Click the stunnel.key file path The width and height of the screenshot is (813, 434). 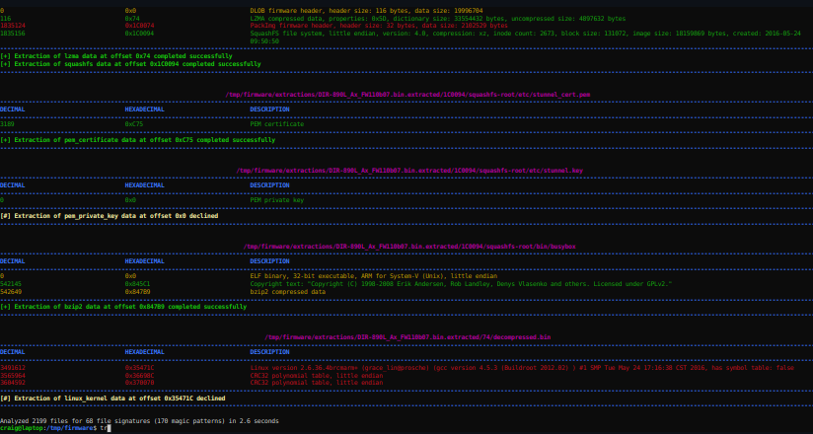pos(407,170)
